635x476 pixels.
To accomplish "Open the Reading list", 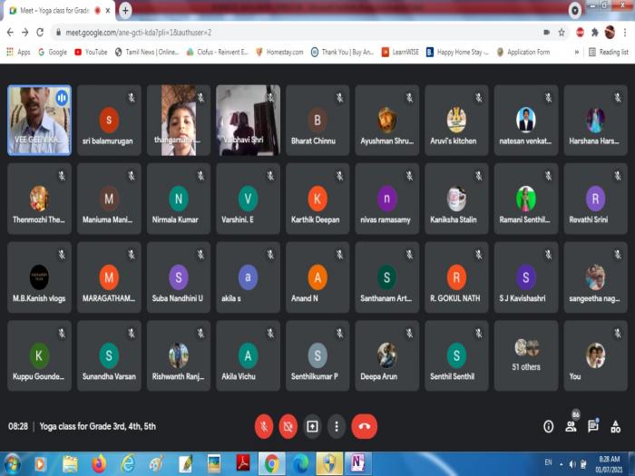I will [x=609, y=52].
